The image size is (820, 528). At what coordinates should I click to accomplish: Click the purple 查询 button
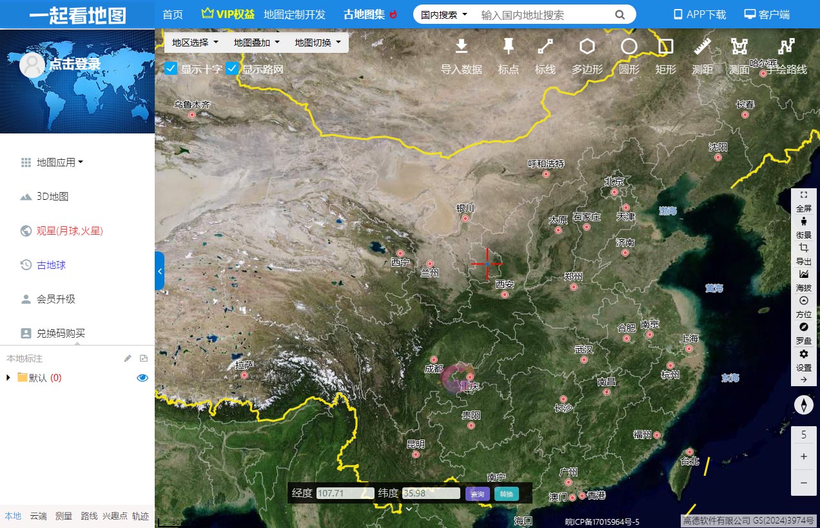(x=477, y=494)
